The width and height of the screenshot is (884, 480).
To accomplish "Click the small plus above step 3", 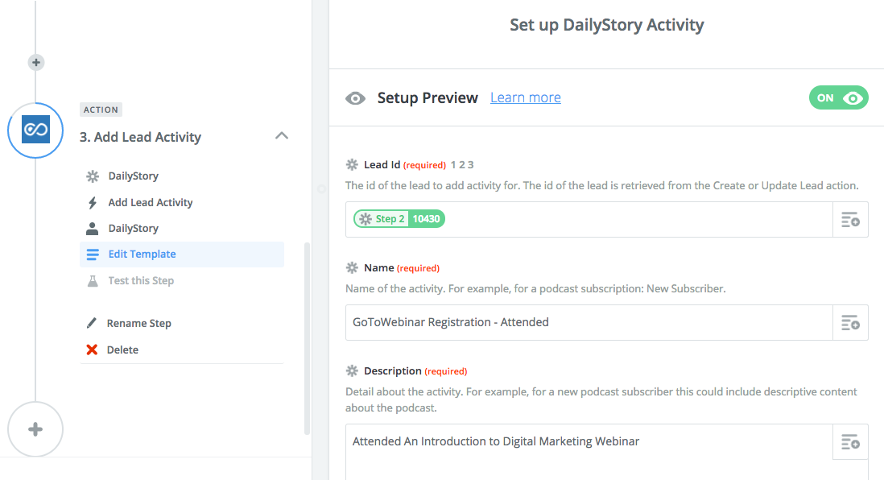I will tap(36, 62).
